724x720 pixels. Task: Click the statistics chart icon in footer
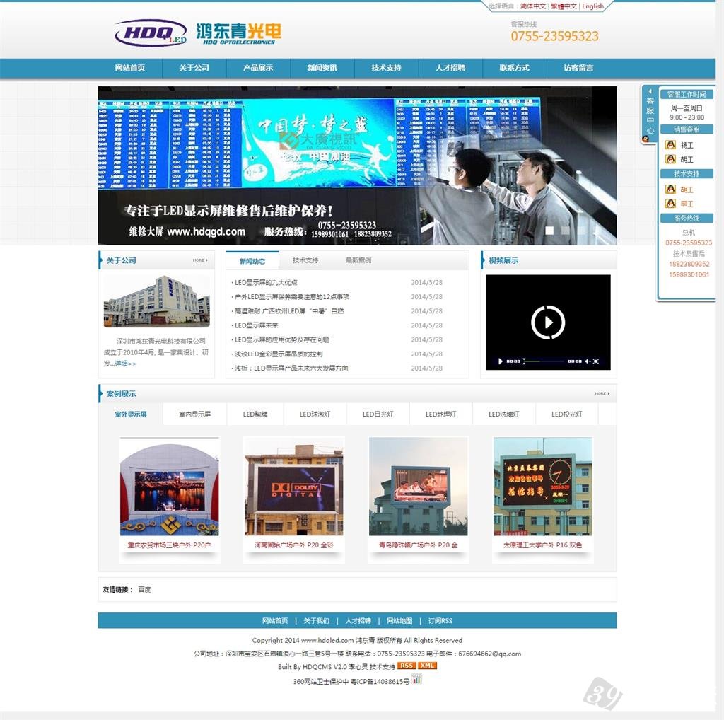click(x=416, y=680)
